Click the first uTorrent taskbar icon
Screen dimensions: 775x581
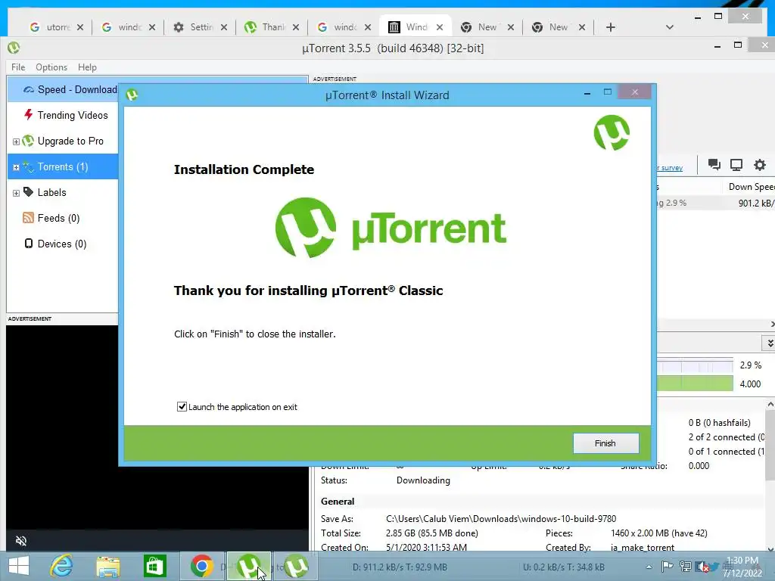[248, 566]
